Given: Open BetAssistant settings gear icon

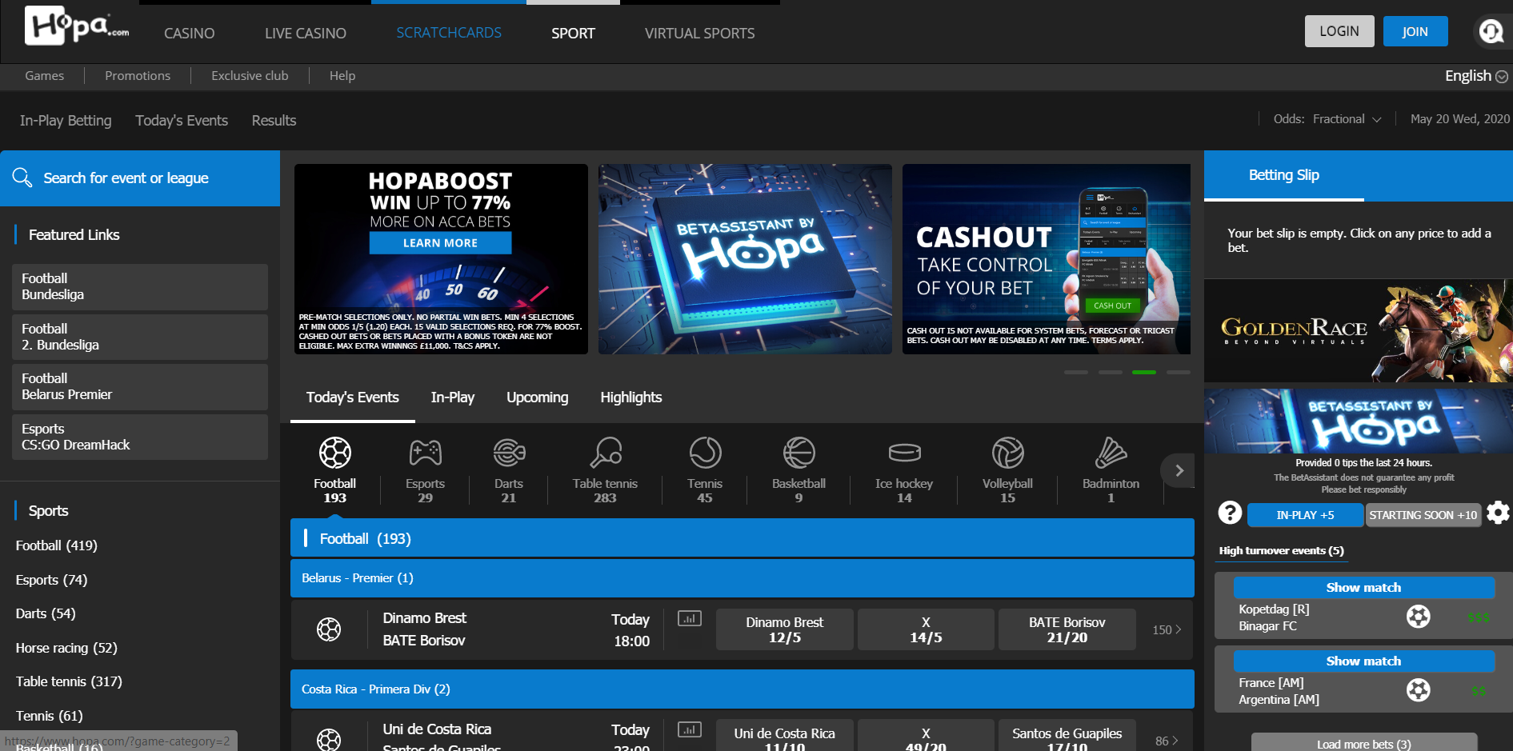Looking at the screenshot, I should pyautogui.click(x=1498, y=513).
